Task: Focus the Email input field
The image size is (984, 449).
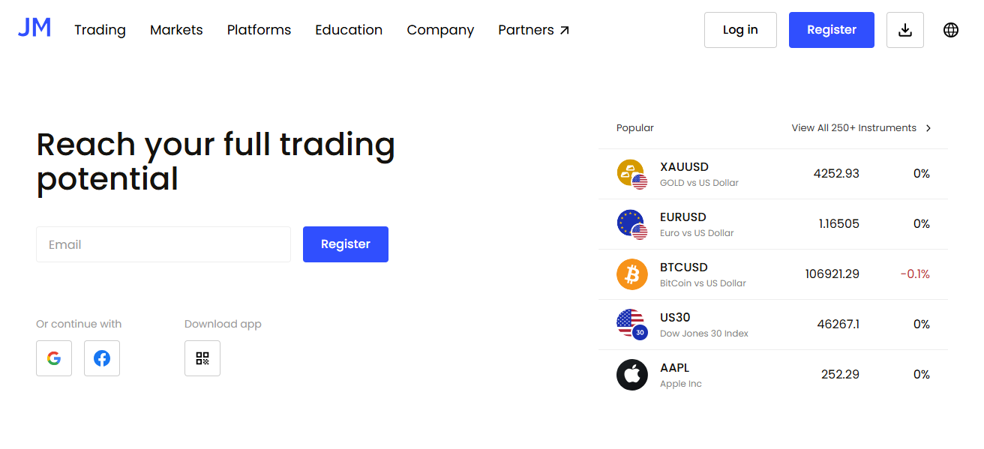Action: click(x=163, y=244)
